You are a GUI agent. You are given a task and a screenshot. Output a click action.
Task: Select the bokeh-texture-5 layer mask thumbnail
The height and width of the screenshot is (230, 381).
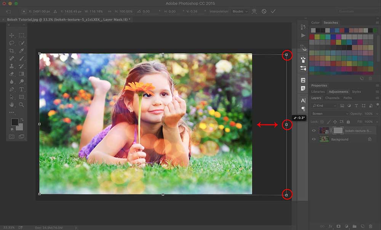pos(338,131)
